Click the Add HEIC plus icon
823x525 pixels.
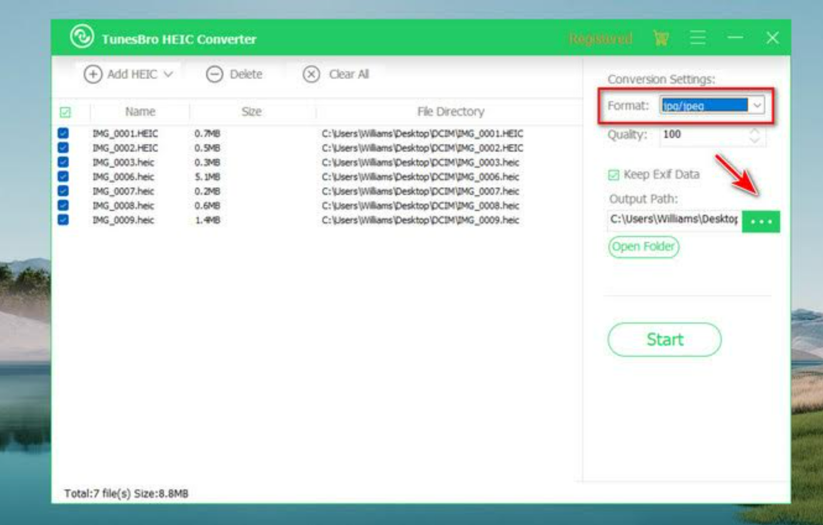pyautogui.click(x=93, y=74)
